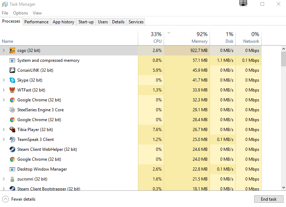Click the WTFast process icon

coord(12,90)
